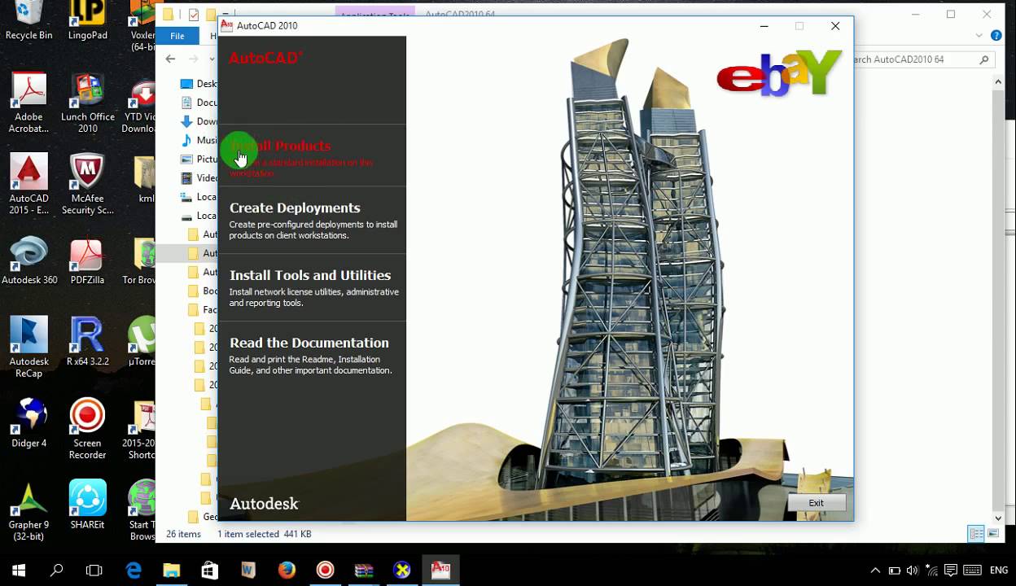1016x586 pixels.
Task: Switch Explorer to Details view icon
Action: [976, 534]
